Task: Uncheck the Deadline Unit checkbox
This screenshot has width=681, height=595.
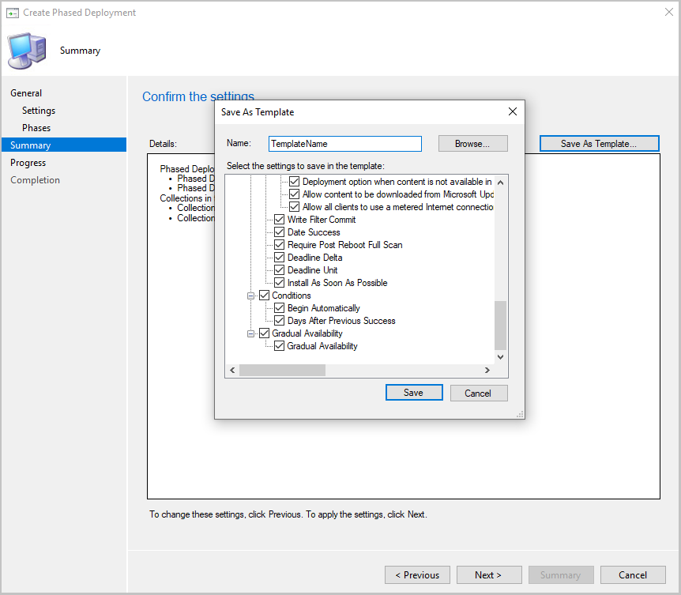Action: (279, 269)
